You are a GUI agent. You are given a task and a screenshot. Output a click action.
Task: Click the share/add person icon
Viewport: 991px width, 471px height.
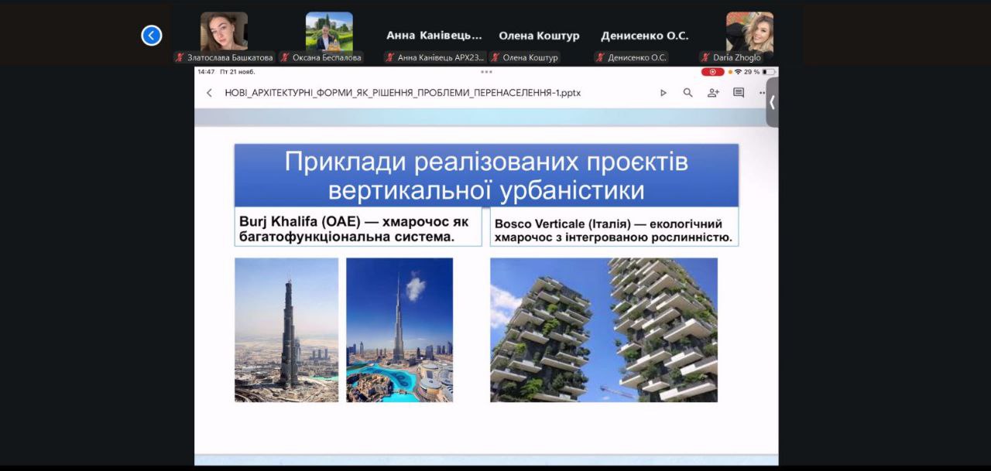pyautogui.click(x=713, y=93)
